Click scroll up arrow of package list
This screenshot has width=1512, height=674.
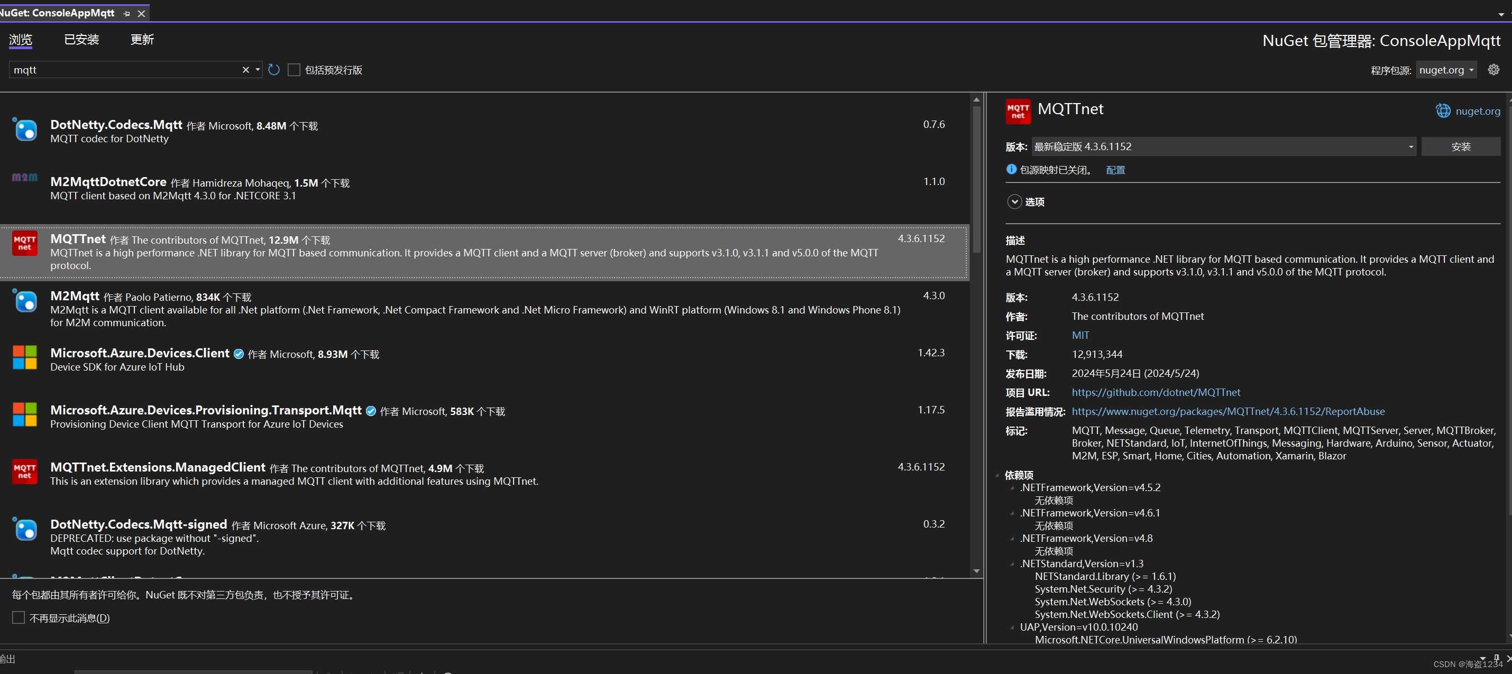pyautogui.click(x=976, y=99)
